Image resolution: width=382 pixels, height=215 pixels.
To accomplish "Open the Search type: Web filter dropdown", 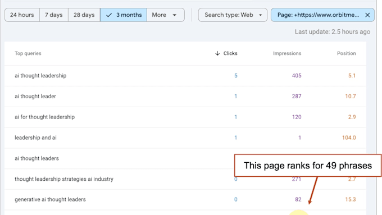I will point(233,15).
